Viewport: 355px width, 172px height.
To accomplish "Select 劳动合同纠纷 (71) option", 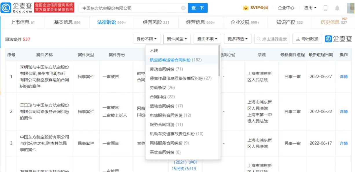I will click(x=182, y=69).
